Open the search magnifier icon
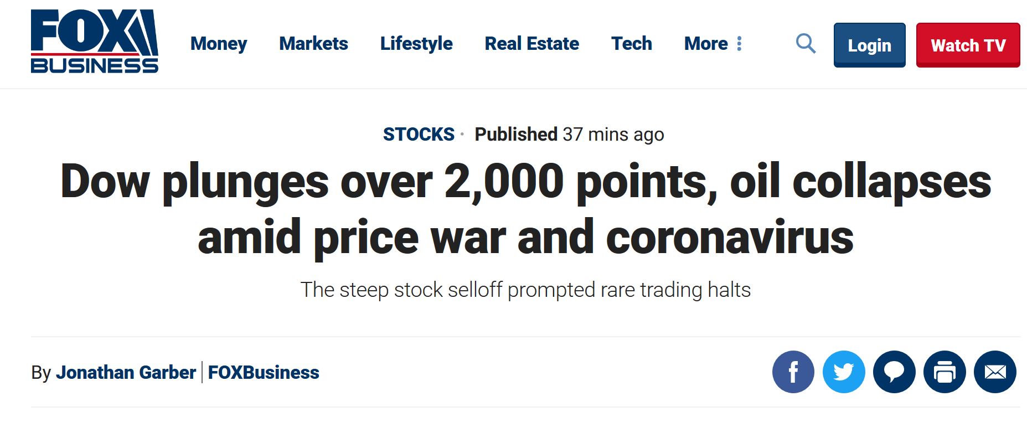The height and width of the screenshot is (422, 1027). pyautogui.click(x=806, y=43)
